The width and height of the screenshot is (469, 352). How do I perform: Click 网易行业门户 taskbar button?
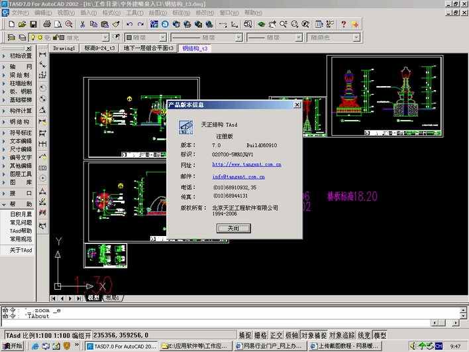pyautogui.click(x=270, y=346)
